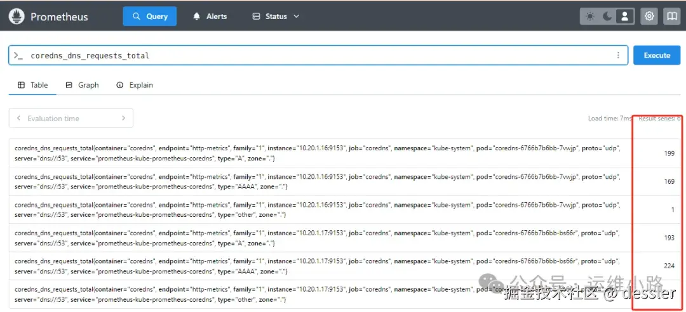Open the Query page
686x312 pixels.
[x=150, y=16]
